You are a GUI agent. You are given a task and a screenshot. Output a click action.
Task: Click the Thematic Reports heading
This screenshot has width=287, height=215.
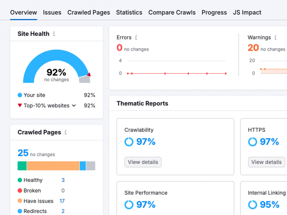pos(142,103)
